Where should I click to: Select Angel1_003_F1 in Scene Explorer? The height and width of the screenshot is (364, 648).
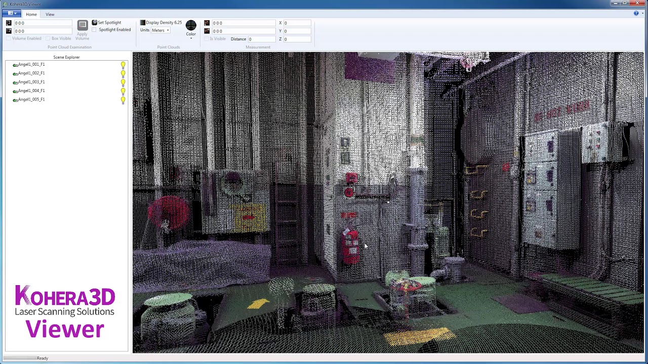31,82
